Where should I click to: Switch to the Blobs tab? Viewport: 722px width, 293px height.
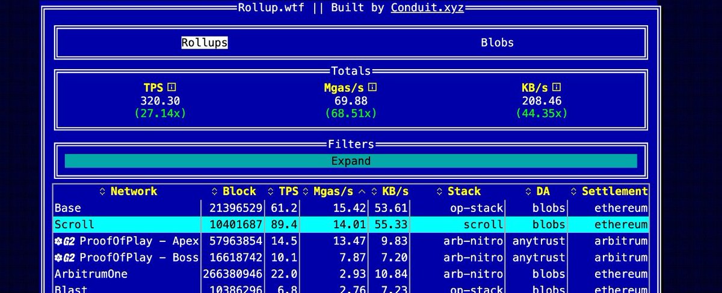click(x=497, y=43)
